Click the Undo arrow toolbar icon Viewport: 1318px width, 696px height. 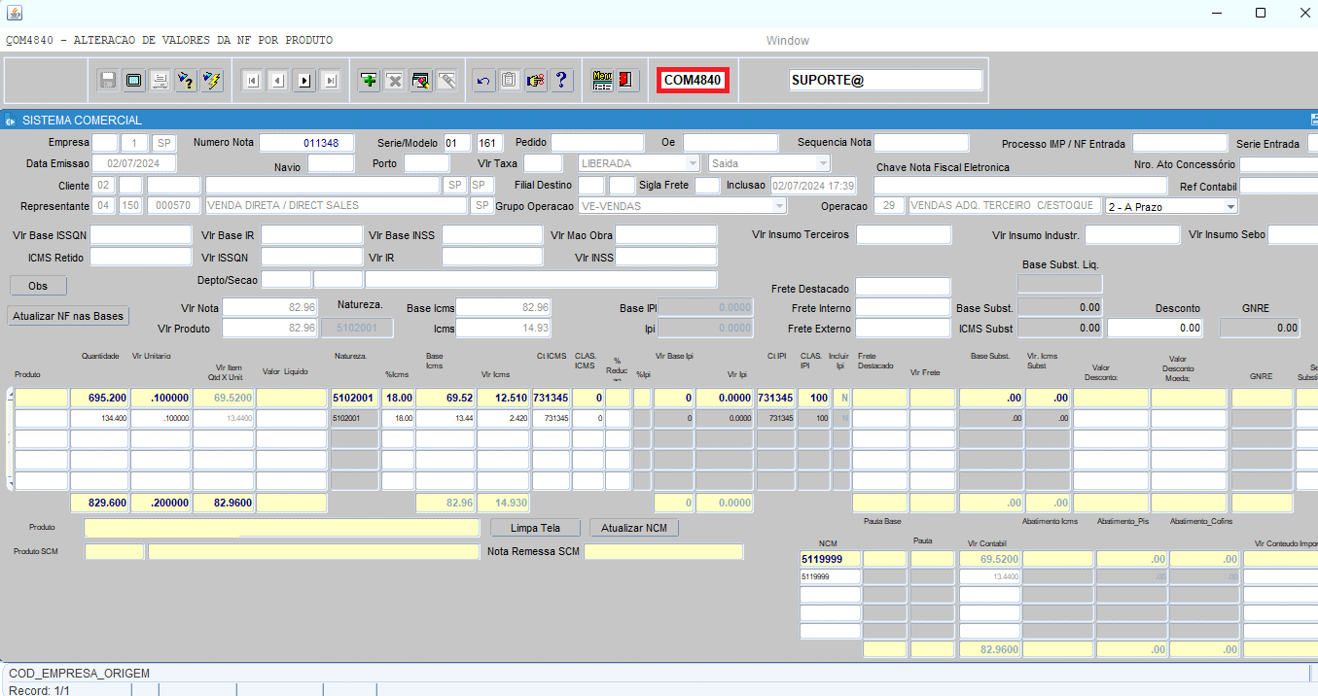pyautogui.click(x=482, y=81)
